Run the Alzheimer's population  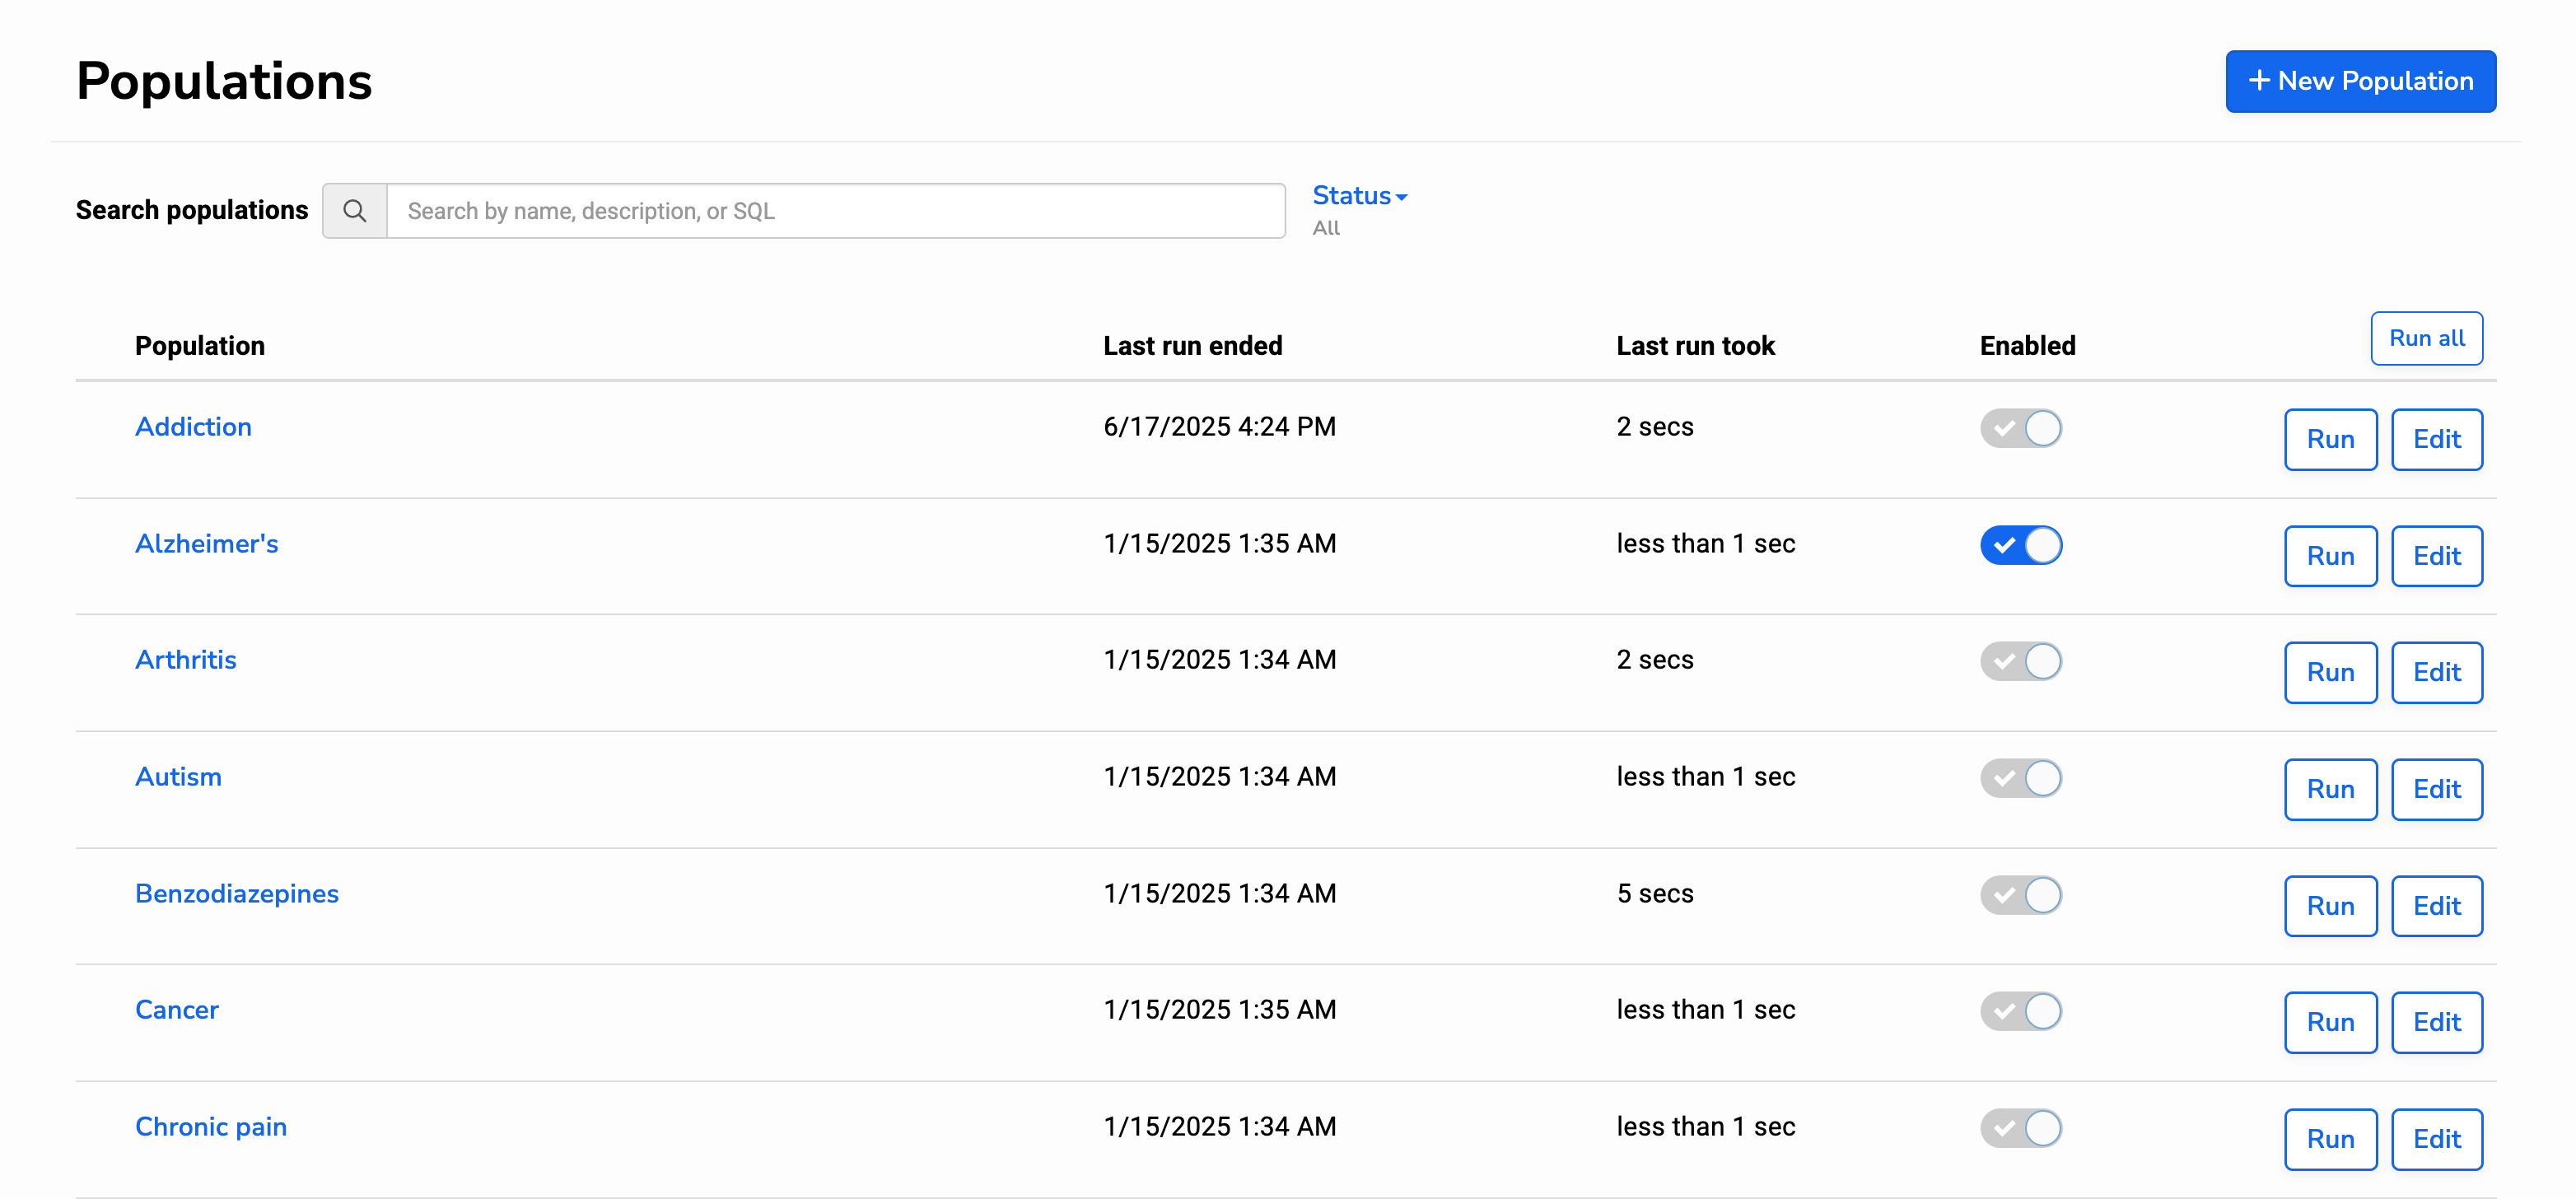tap(2329, 556)
